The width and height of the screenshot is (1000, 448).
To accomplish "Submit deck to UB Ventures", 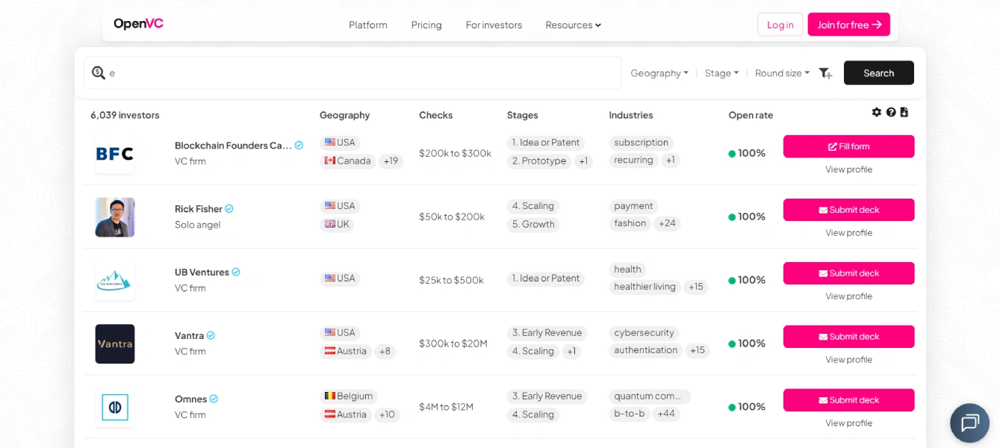I will click(848, 273).
